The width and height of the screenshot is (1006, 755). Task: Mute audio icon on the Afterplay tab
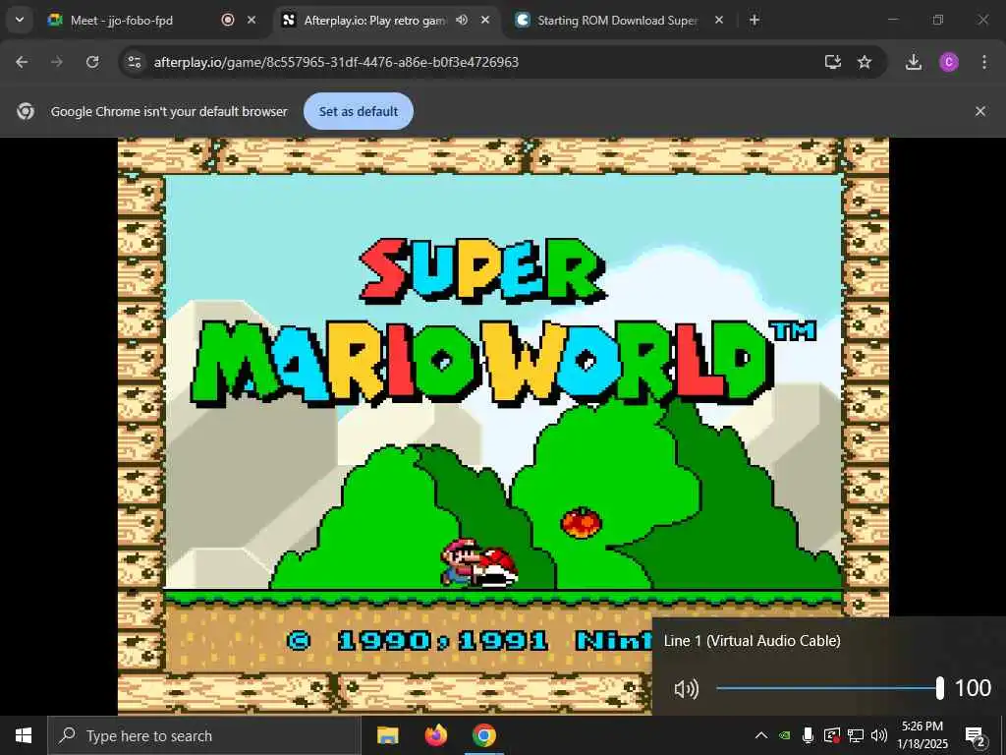click(x=462, y=20)
